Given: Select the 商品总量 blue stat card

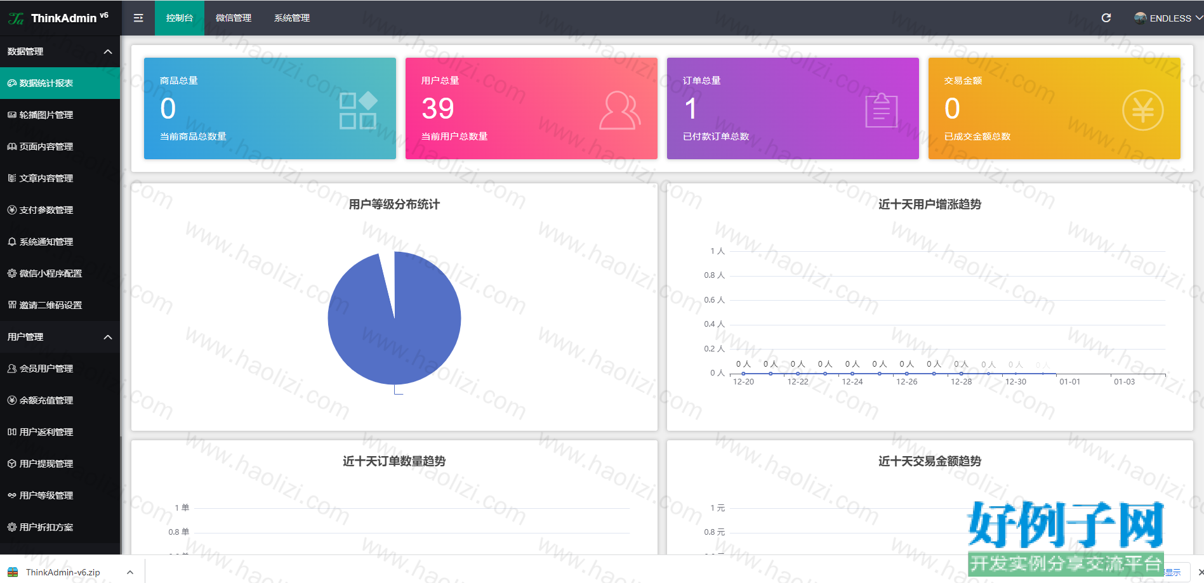Looking at the screenshot, I should tap(270, 108).
